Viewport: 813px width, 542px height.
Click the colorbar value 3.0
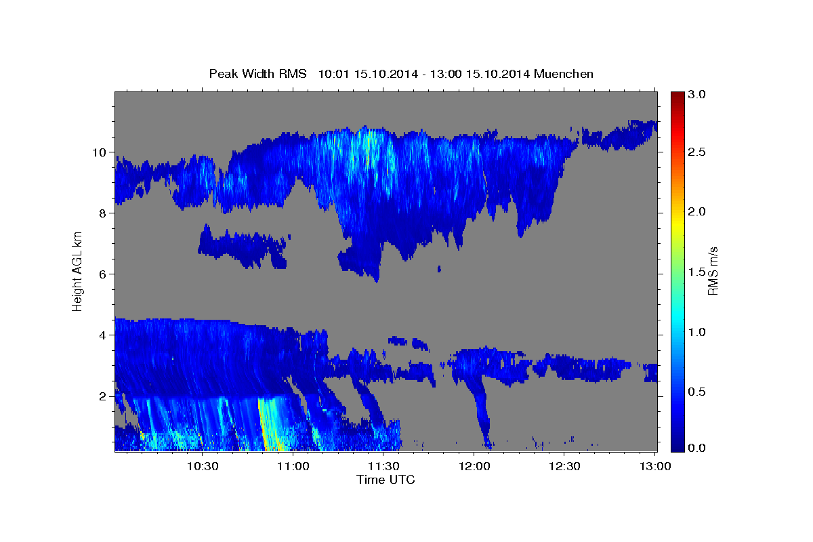coord(698,94)
